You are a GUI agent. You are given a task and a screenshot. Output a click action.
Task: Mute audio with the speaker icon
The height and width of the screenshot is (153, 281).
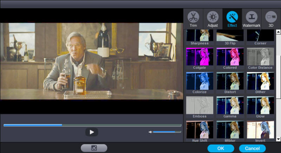click(150, 132)
